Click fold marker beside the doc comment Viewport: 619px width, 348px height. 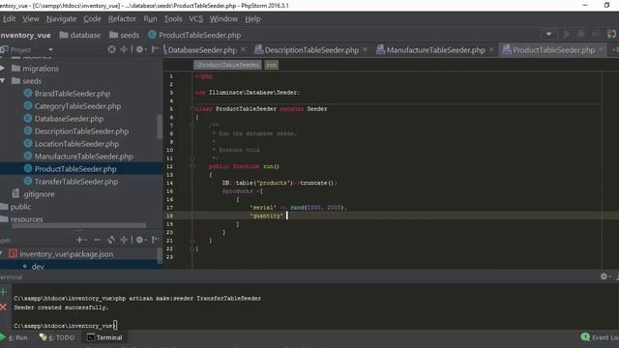pyautogui.click(x=192, y=126)
